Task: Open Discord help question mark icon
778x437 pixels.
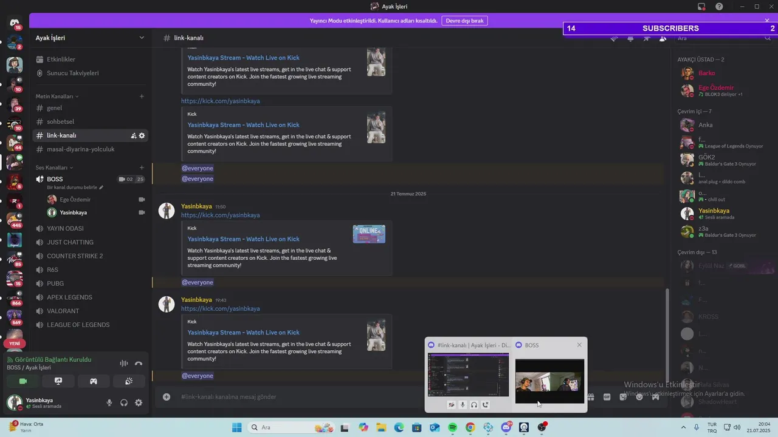Action: point(720,7)
